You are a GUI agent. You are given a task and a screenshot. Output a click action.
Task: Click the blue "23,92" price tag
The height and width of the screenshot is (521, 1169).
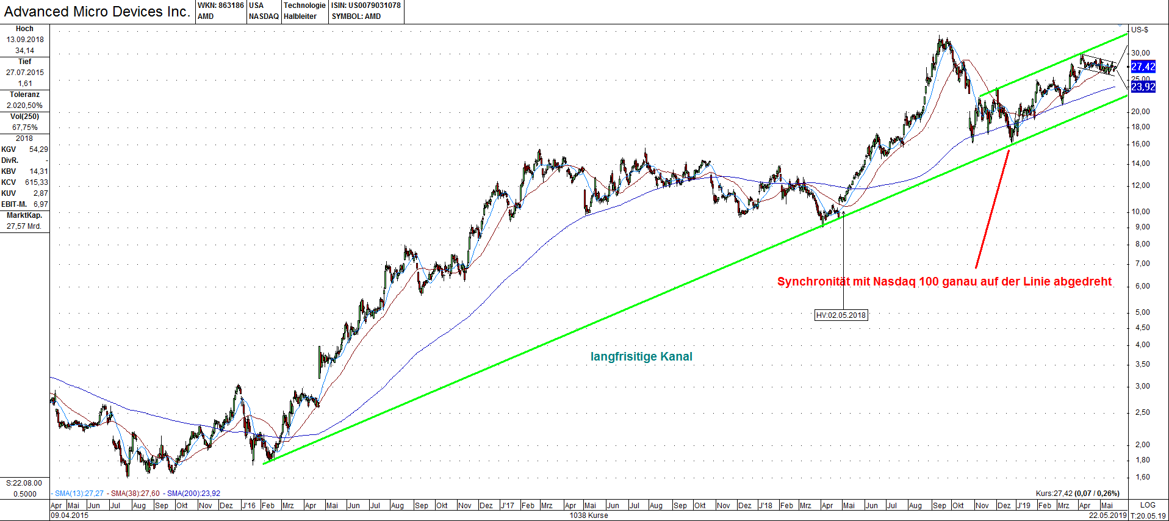pos(1143,87)
